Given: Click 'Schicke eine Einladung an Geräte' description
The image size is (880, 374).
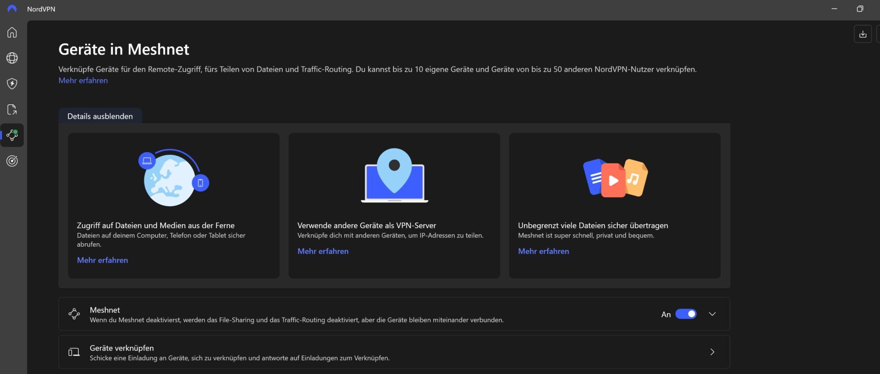Looking at the screenshot, I should click(x=239, y=358).
